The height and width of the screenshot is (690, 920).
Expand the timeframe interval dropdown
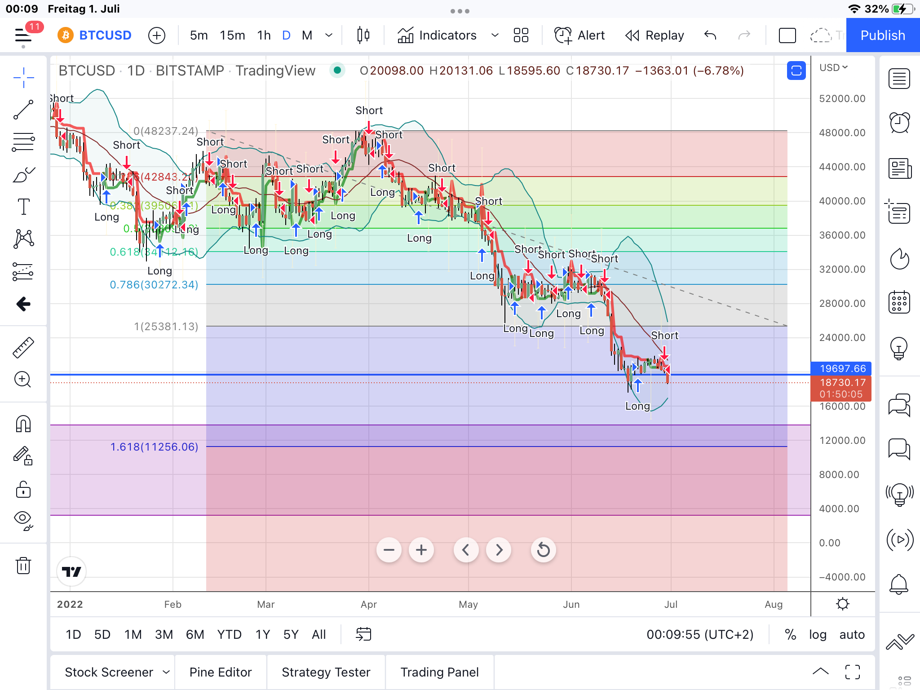329,35
